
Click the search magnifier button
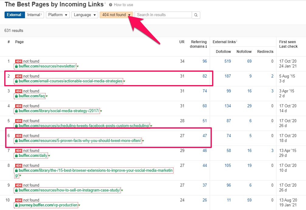pos(196,15)
